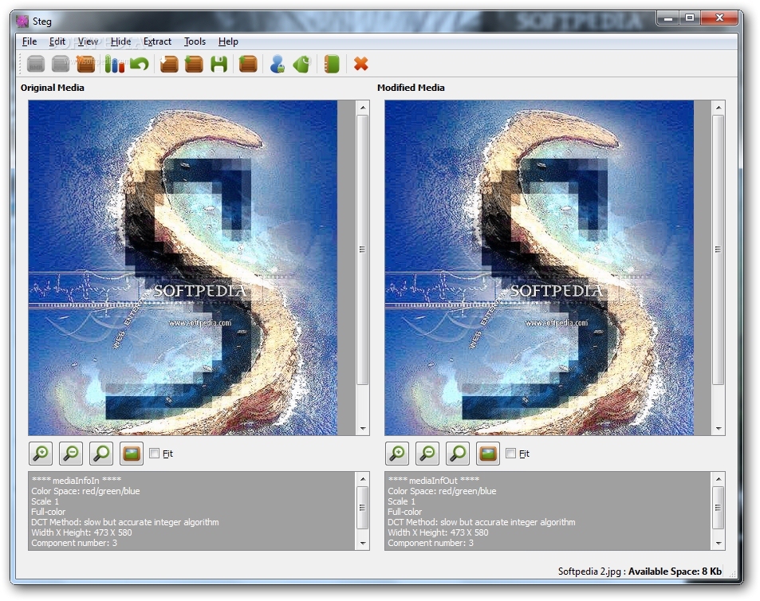Screen dimensions: 760x601
Task: Click the Original Media scrollbar up arrow
Action: pyautogui.click(x=363, y=107)
